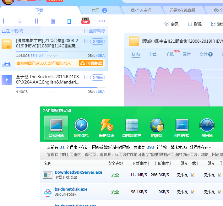Switch to the 字幕 subtitles tab
Image resolution: width=223 pixels, height=206 pixels.
click(153, 54)
